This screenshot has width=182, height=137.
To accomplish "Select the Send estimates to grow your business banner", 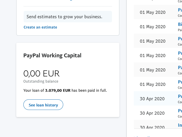I will coord(68,17).
